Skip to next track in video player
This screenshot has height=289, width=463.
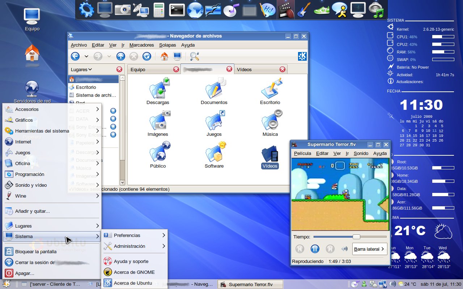point(330,249)
